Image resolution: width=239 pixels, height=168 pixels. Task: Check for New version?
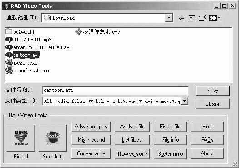point(132,153)
